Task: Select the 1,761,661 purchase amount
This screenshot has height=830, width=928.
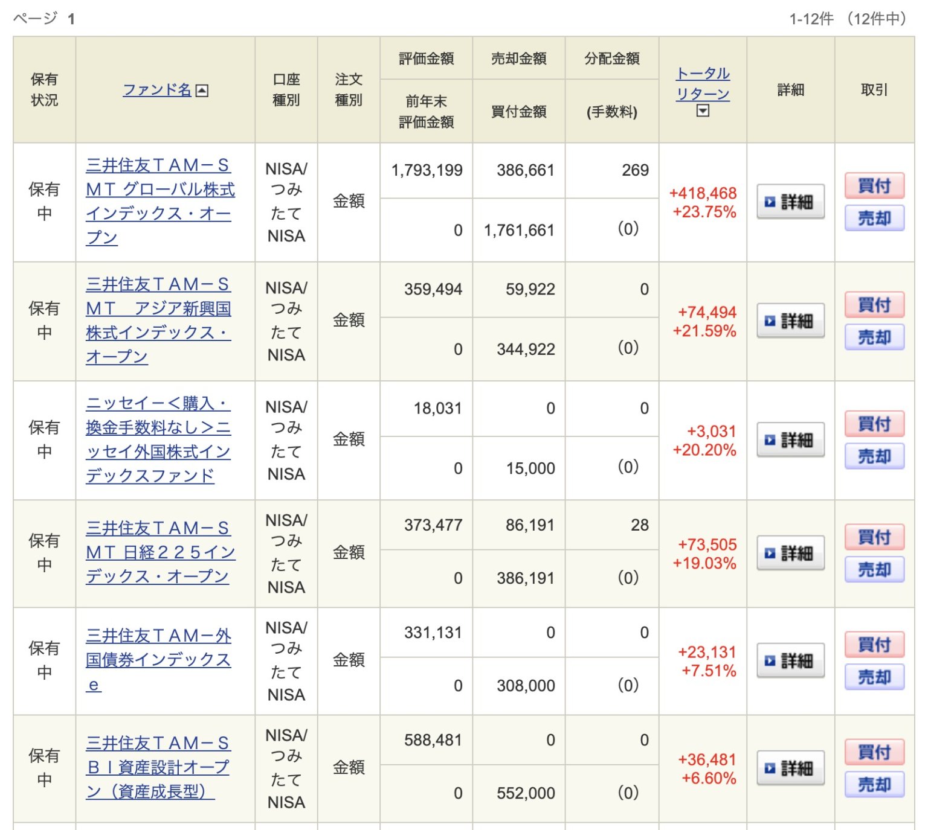Action: click(x=519, y=230)
